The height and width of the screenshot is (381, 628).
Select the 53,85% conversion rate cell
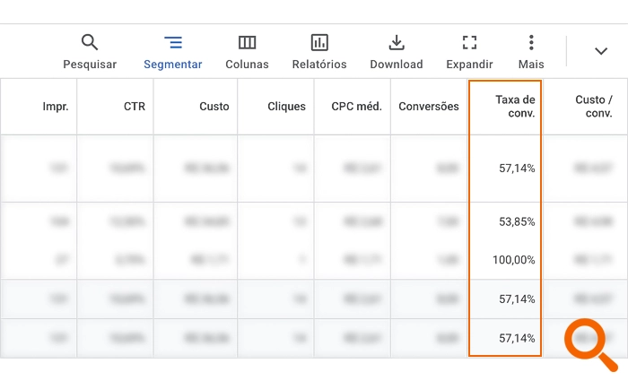[517, 221]
